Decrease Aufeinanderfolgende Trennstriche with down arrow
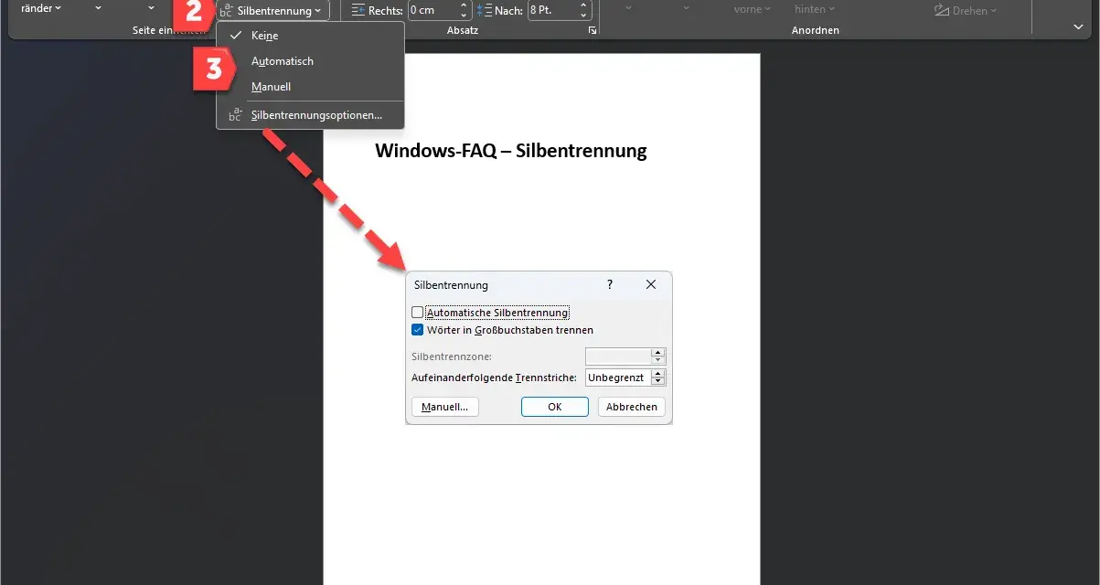 (658, 382)
